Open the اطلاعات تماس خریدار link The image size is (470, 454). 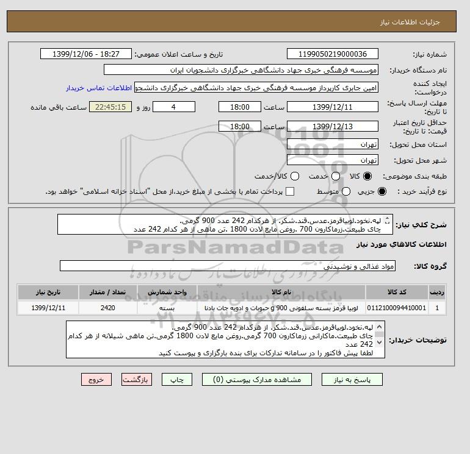[99, 88]
